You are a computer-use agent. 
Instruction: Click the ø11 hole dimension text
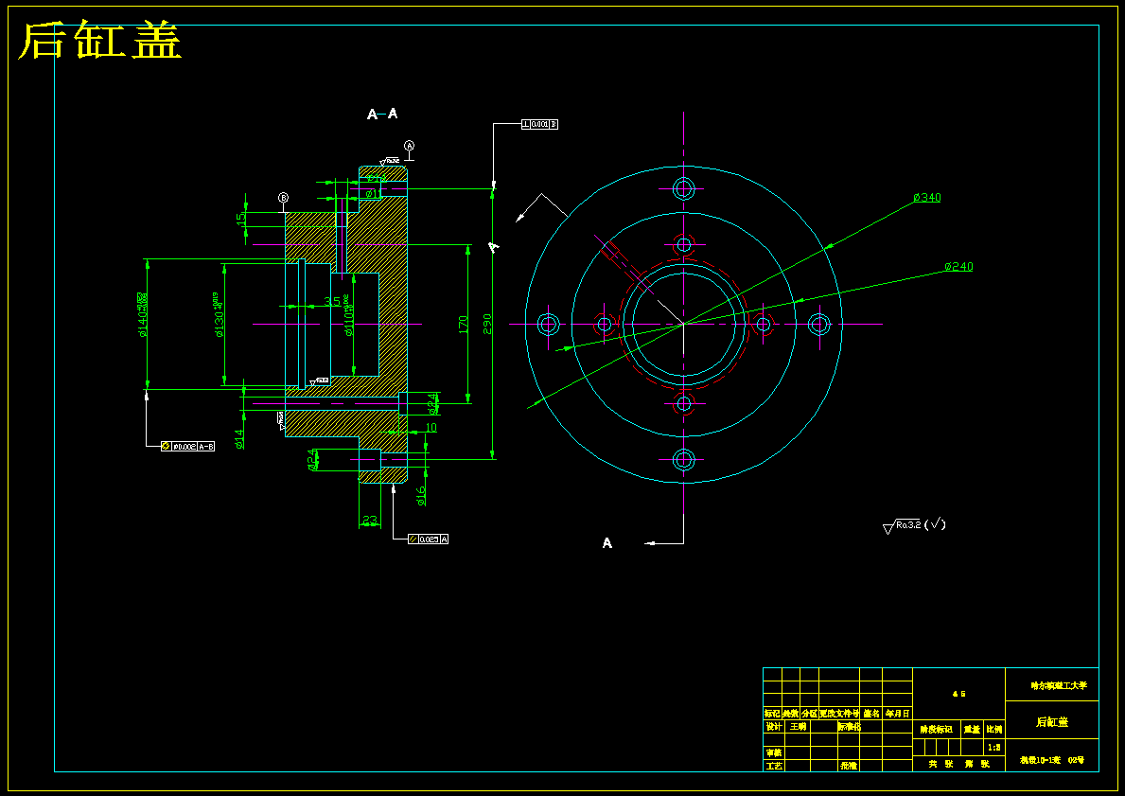(374, 194)
